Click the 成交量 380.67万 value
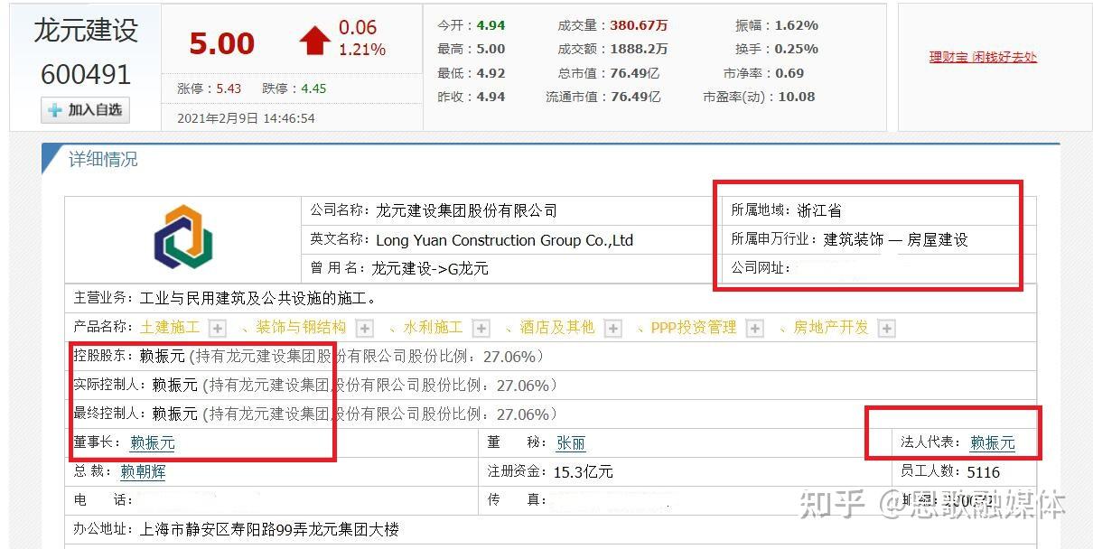Screen dimensions: 1093x549 coord(639,25)
